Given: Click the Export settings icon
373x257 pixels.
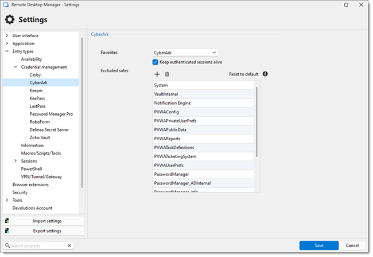Looking at the screenshot, I should click(x=7, y=231).
